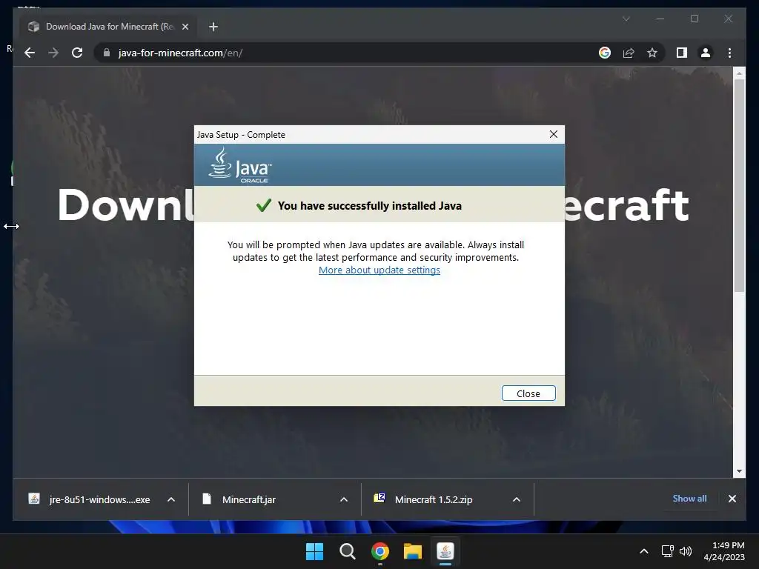This screenshot has height=569, width=759.
Task: Reload the java-for-minecraft page
Action: point(77,53)
